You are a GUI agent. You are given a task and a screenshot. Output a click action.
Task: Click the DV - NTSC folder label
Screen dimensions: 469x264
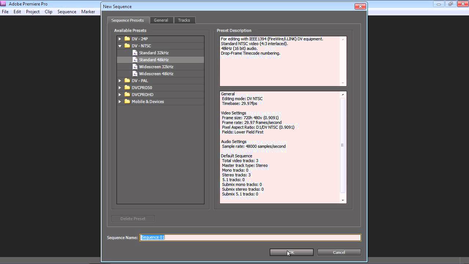141,46
